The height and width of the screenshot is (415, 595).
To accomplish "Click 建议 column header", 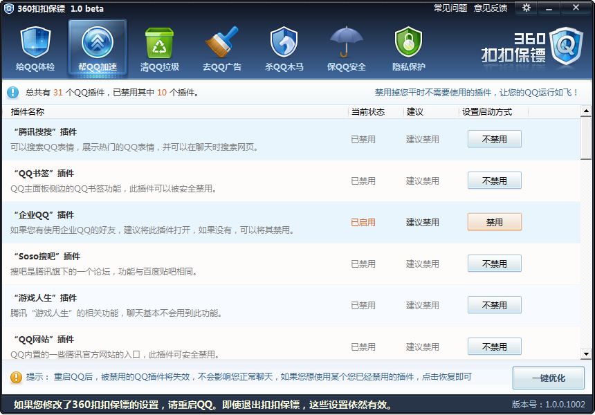I will [414, 111].
